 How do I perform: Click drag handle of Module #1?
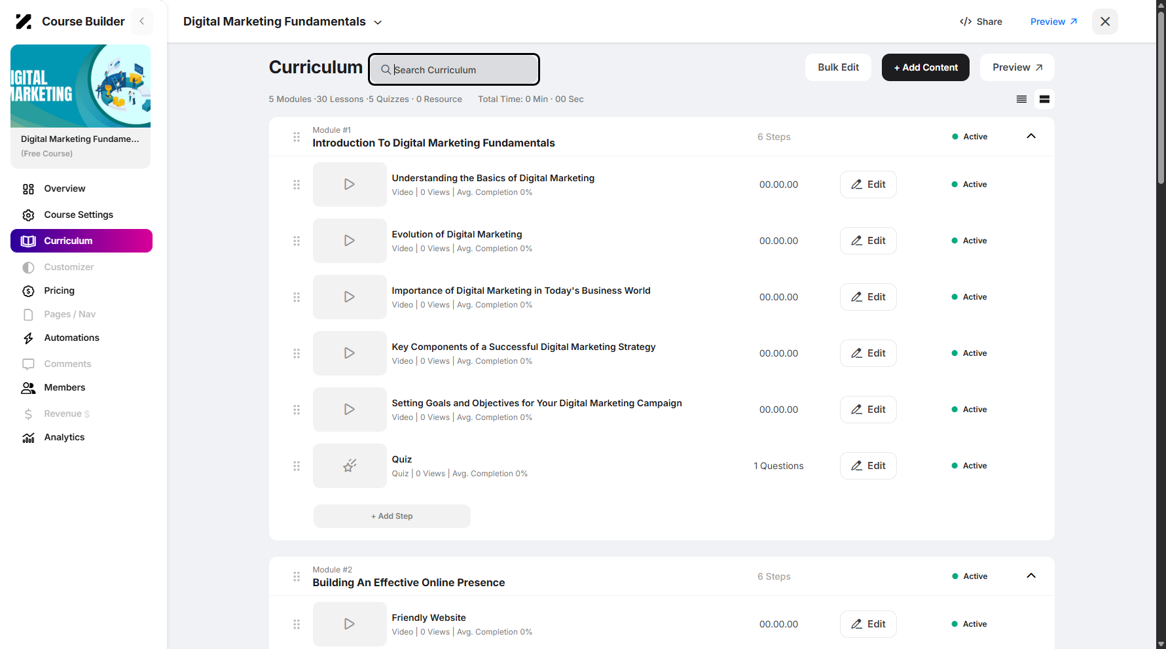[297, 137]
